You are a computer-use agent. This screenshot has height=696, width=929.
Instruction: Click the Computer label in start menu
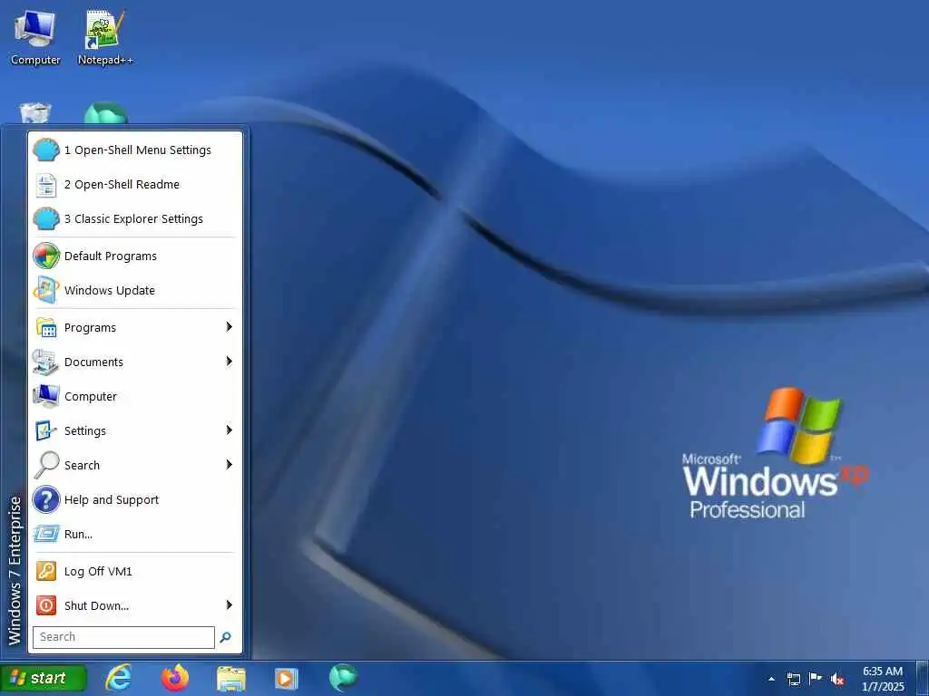(x=91, y=397)
